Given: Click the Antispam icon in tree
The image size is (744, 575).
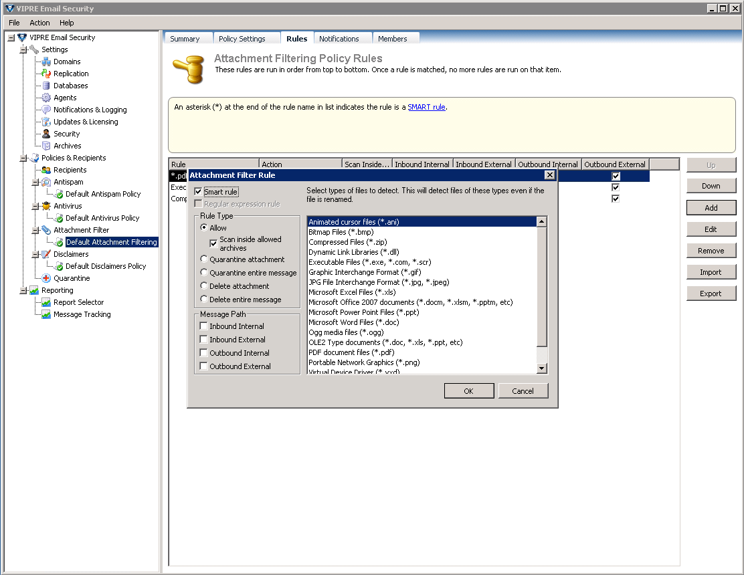Looking at the screenshot, I should coord(46,182).
